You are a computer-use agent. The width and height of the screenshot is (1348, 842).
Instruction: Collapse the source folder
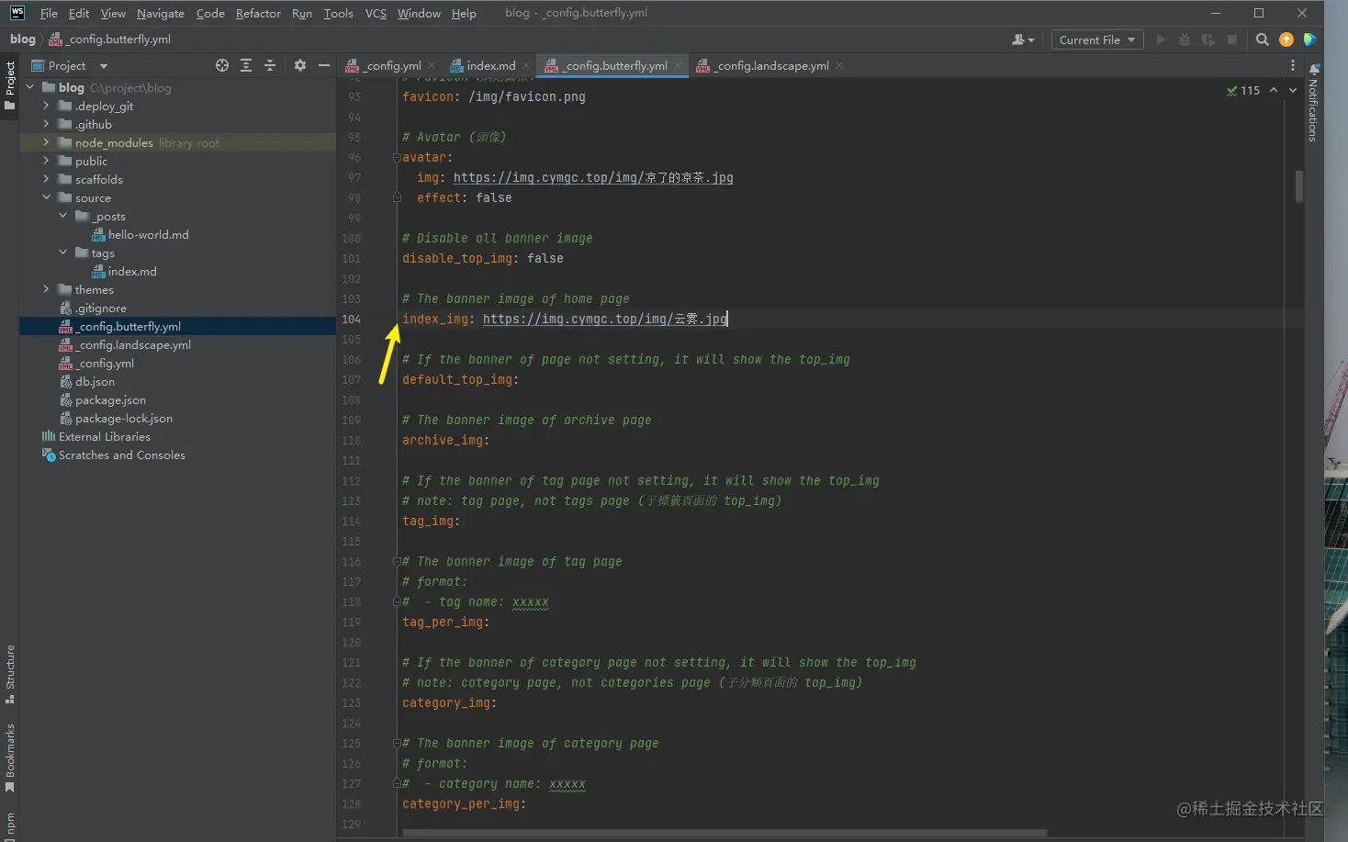46,197
